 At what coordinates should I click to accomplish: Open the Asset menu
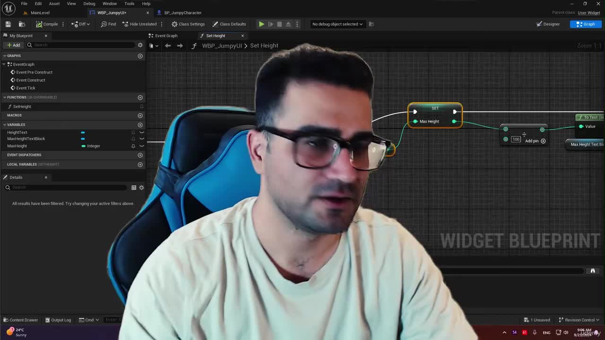point(54,3)
